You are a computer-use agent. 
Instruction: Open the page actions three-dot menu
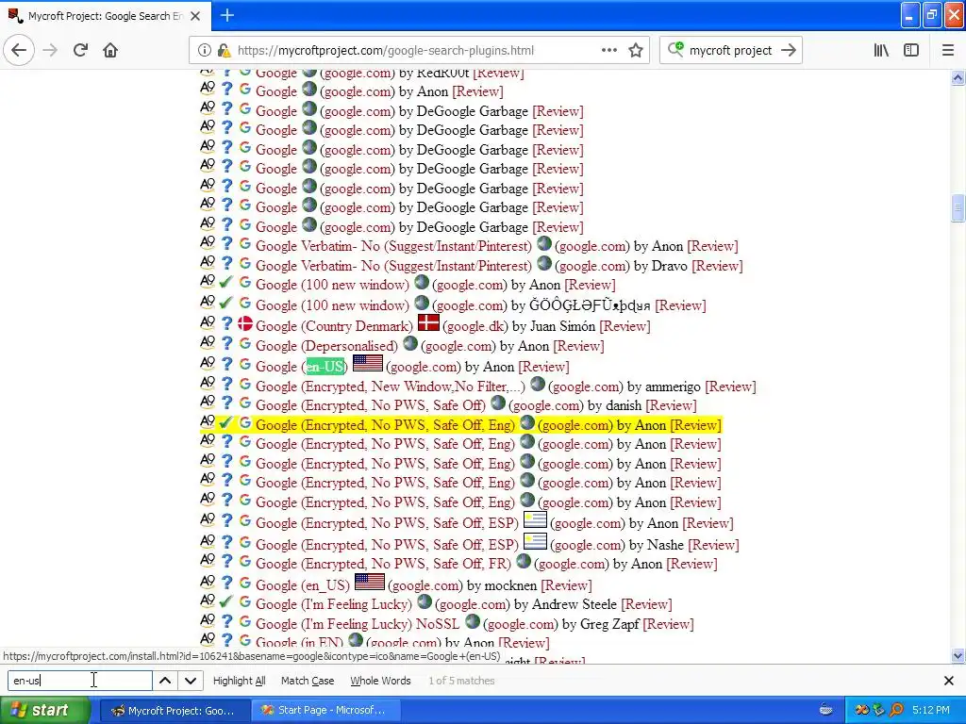[x=609, y=51]
